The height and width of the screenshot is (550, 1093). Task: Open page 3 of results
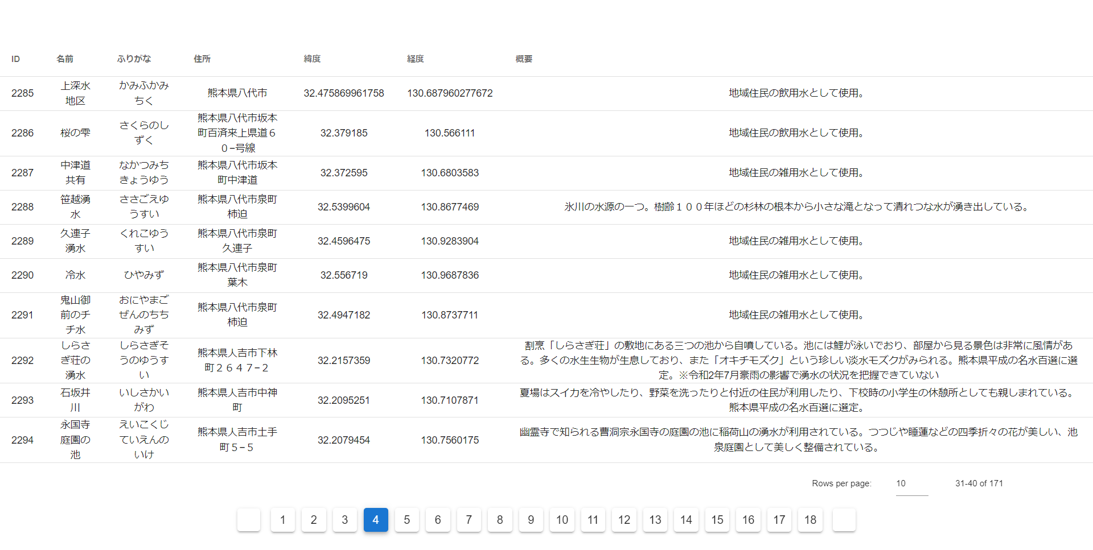click(344, 520)
